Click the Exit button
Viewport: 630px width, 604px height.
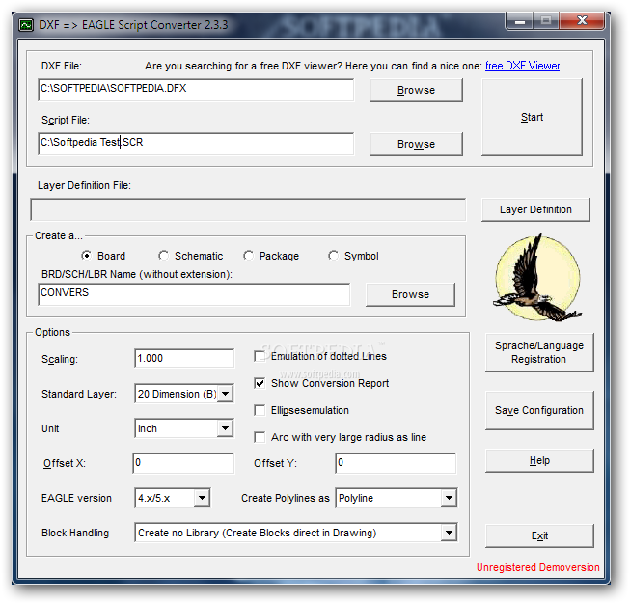pyautogui.click(x=539, y=535)
